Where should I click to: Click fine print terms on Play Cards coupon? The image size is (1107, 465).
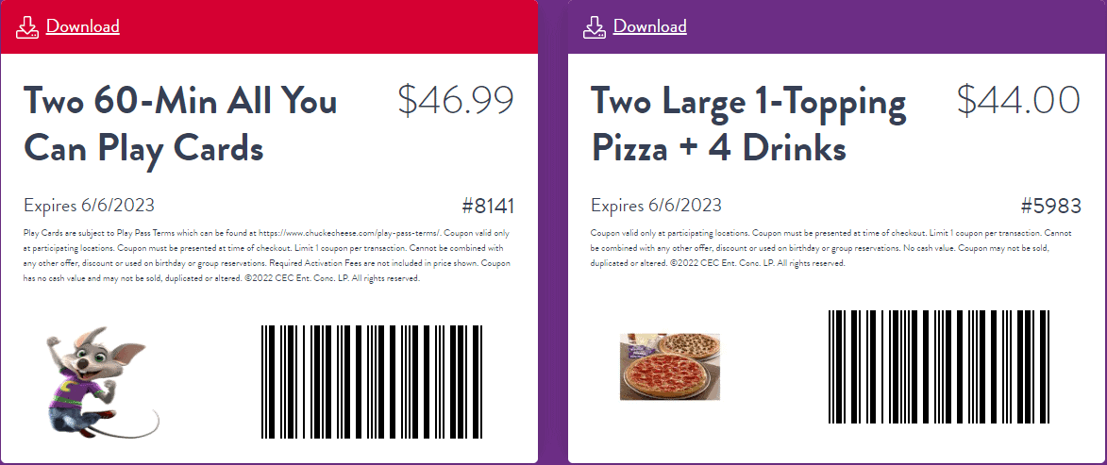(268, 255)
